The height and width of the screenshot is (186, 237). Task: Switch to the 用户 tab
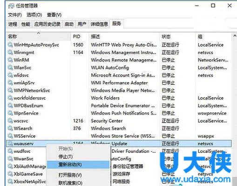pos(82,24)
